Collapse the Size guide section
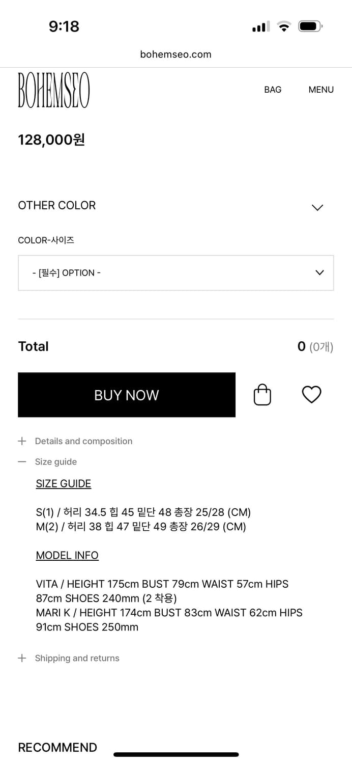The width and height of the screenshot is (352, 764). tap(56, 462)
